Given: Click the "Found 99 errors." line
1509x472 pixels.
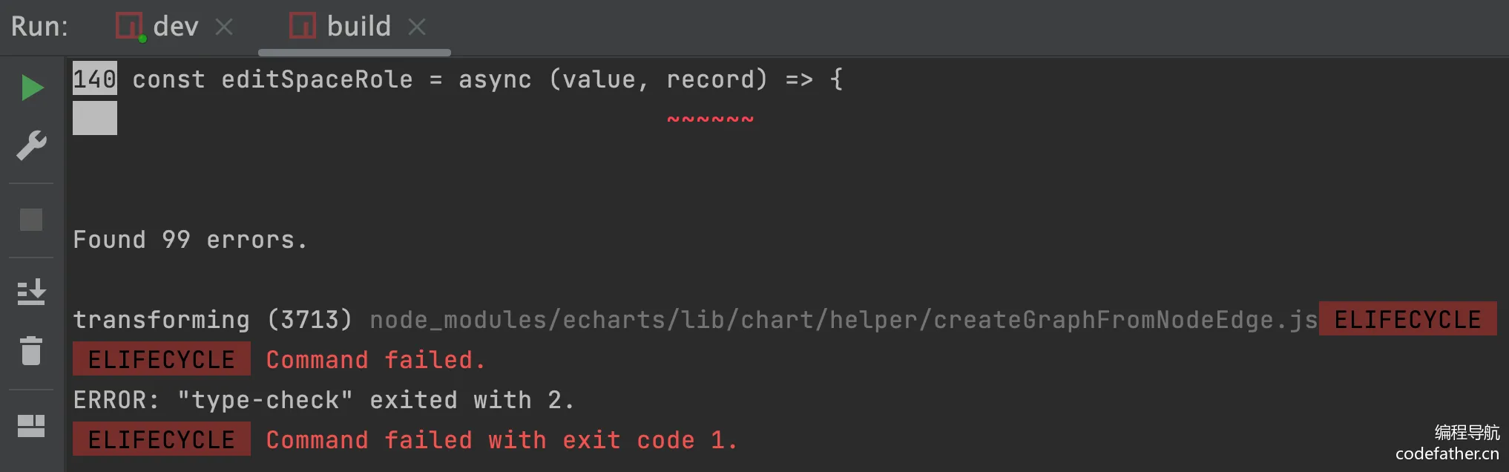Looking at the screenshot, I should tap(190, 240).
